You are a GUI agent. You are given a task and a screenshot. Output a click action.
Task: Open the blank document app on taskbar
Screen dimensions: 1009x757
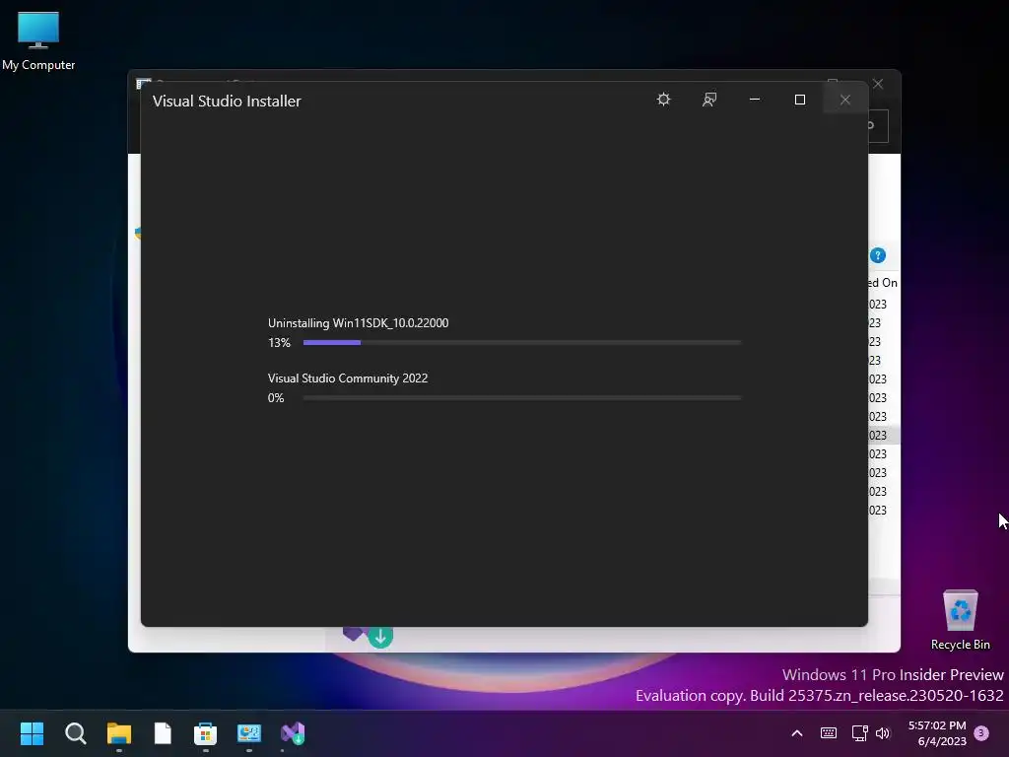(163, 733)
